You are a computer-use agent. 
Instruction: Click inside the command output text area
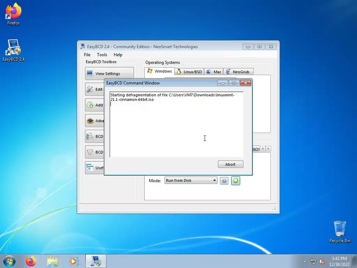[x=176, y=125]
